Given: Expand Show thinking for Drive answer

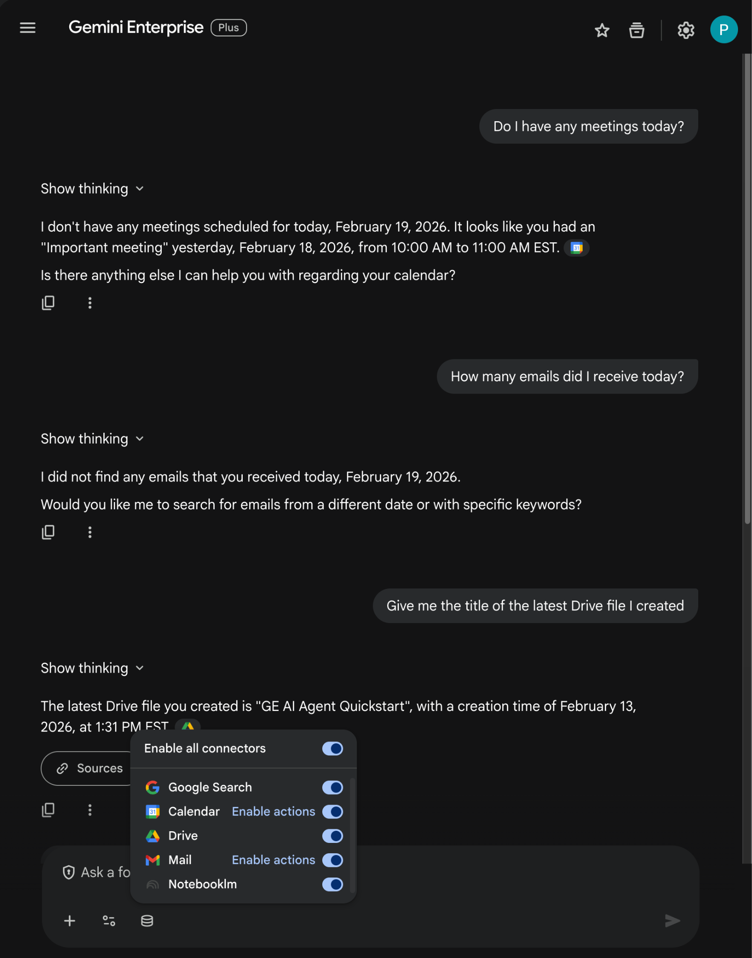Looking at the screenshot, I should 92,668.
